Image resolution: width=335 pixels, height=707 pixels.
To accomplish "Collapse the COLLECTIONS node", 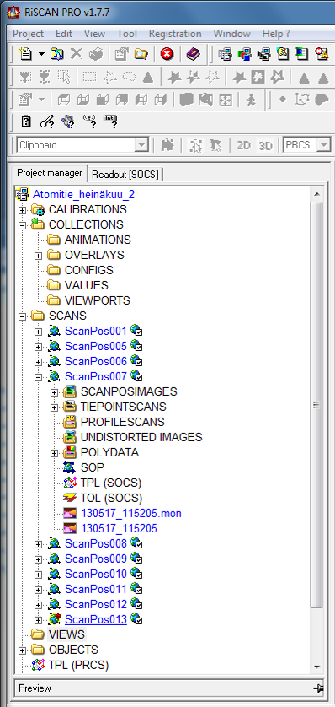I will pyautogui.click(x=22, y=225).
